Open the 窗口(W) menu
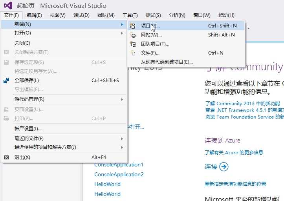This screenshot has width=284, height=201. click(x=202, y=15)
